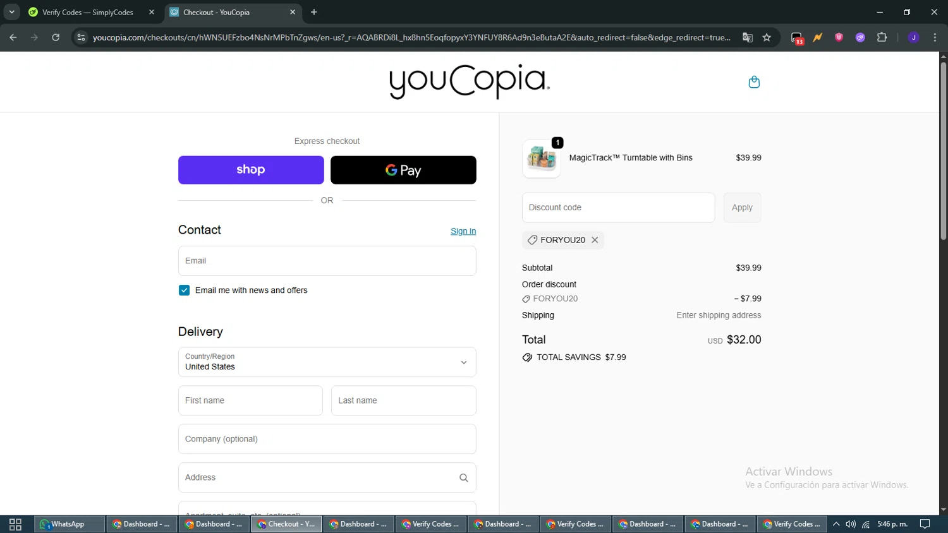Image resolution: width=948 pixels, height=533 pixels.
Task: Click the Last name field
Action: pyautogui.click(x=403, y=401)
